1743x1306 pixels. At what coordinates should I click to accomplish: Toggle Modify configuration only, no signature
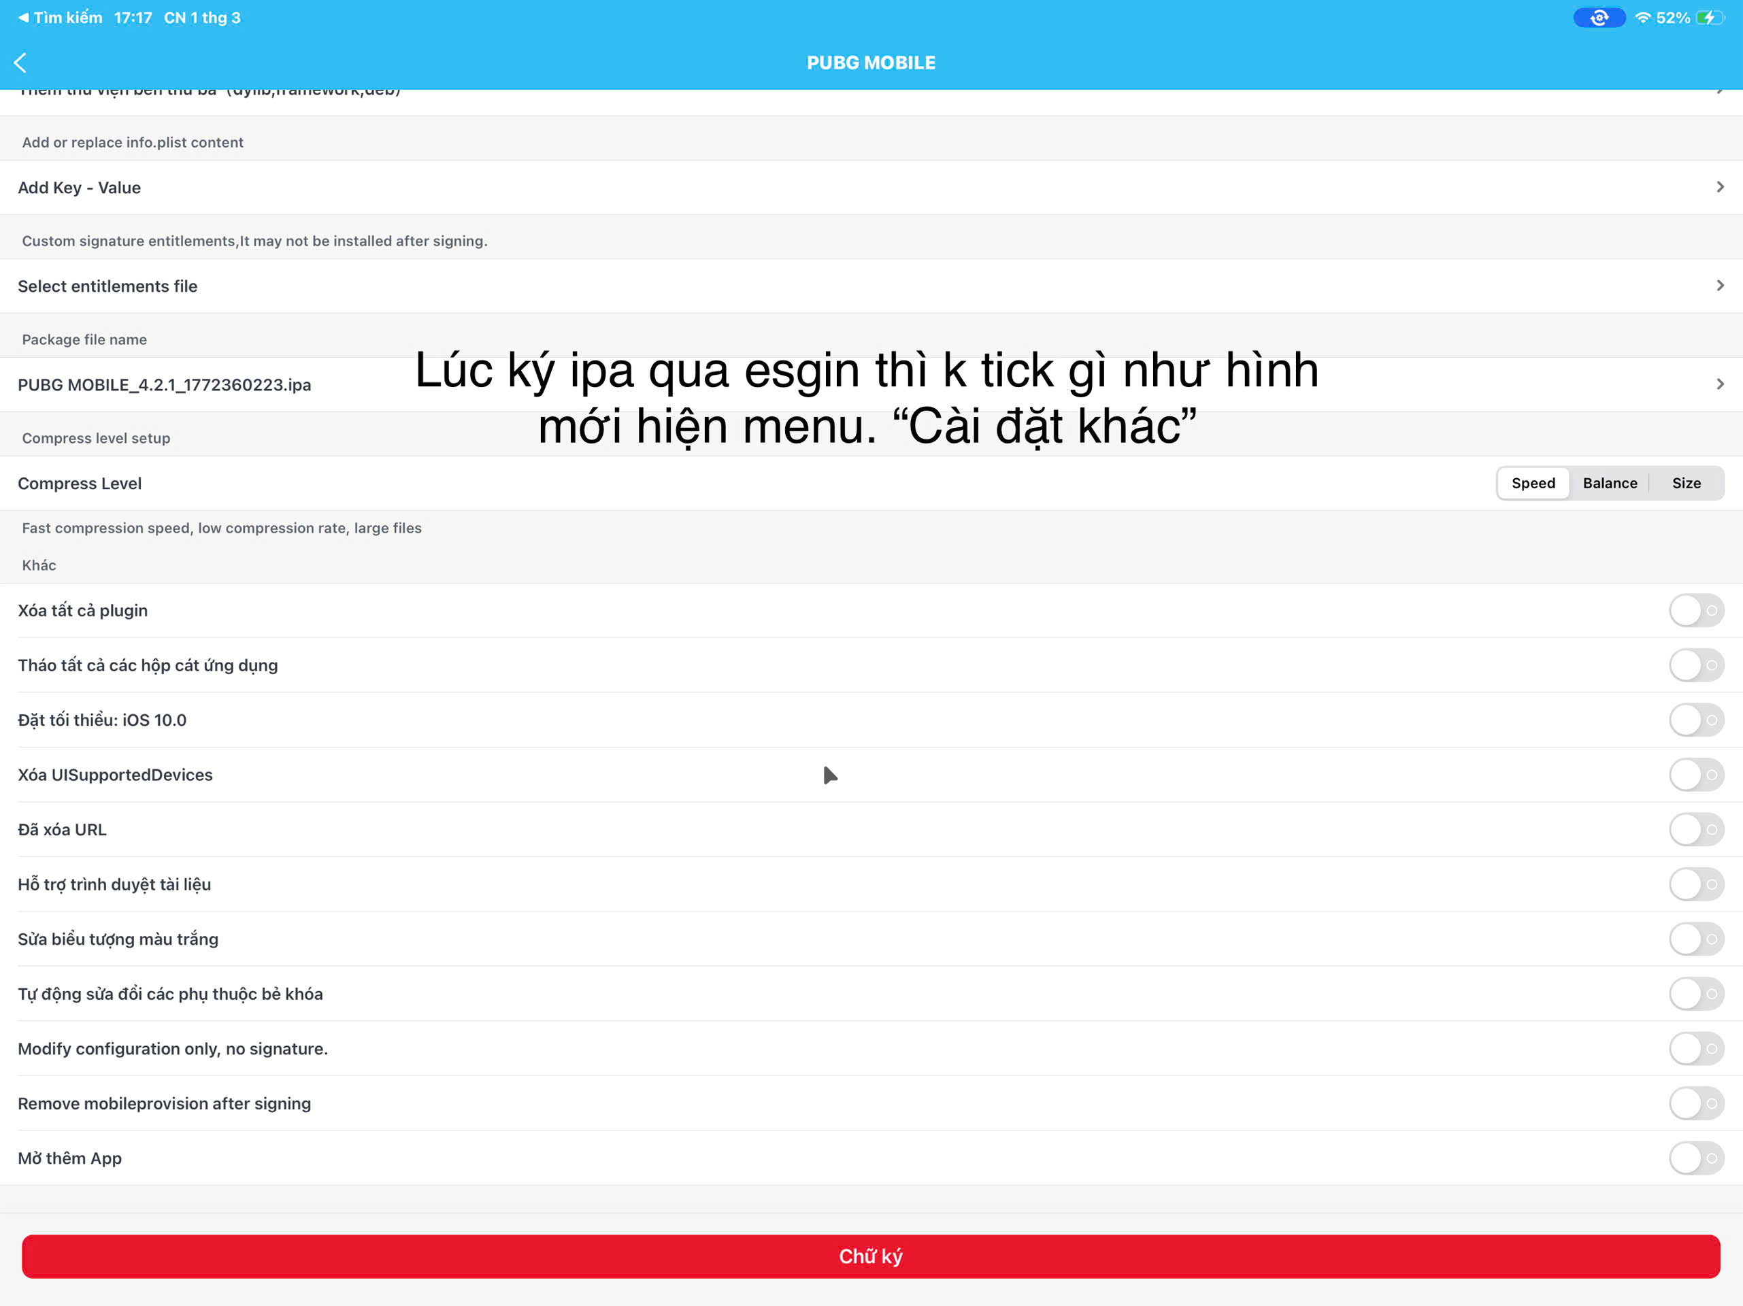tap(1696, 1048)
